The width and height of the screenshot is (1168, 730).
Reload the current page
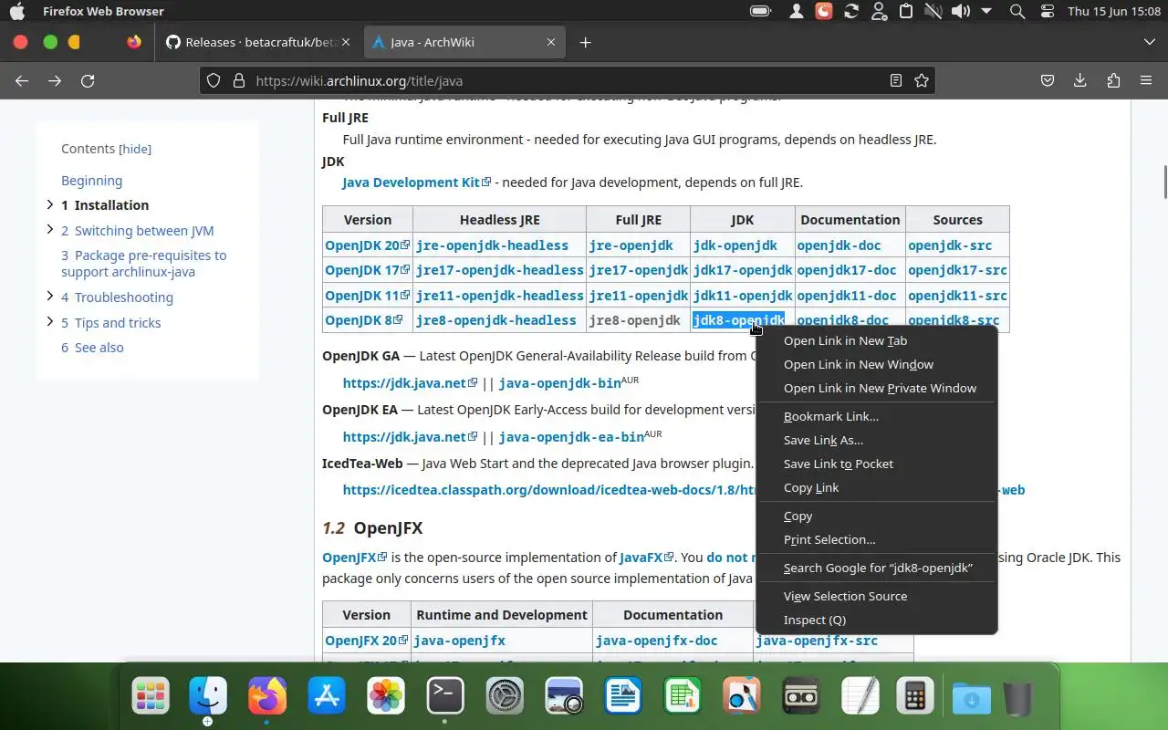tap(88, 80)
